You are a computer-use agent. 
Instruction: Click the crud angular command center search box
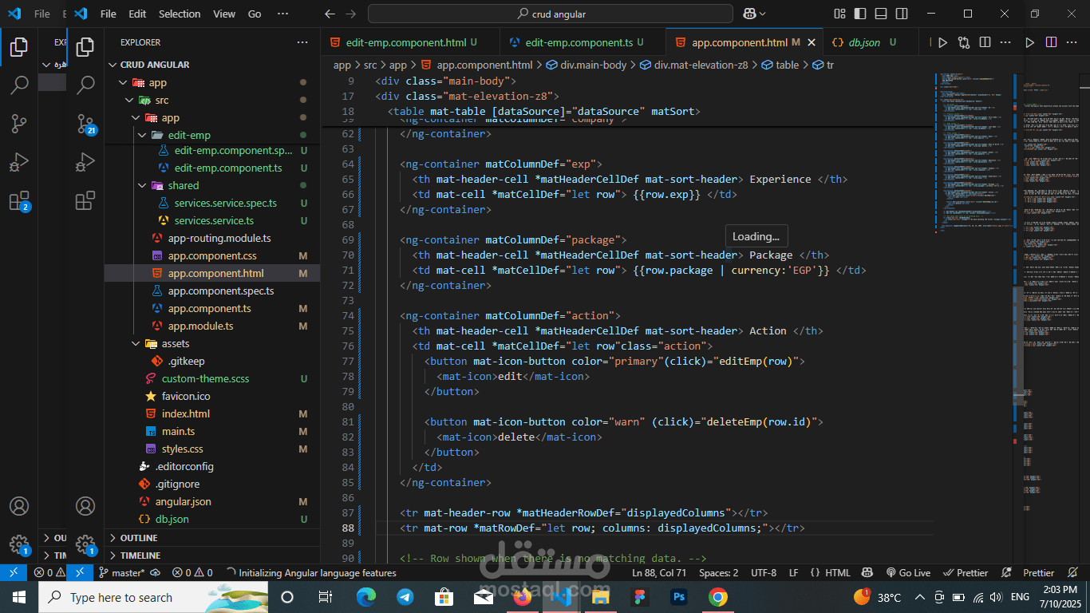pyautogui.click(x=551, y=14)
